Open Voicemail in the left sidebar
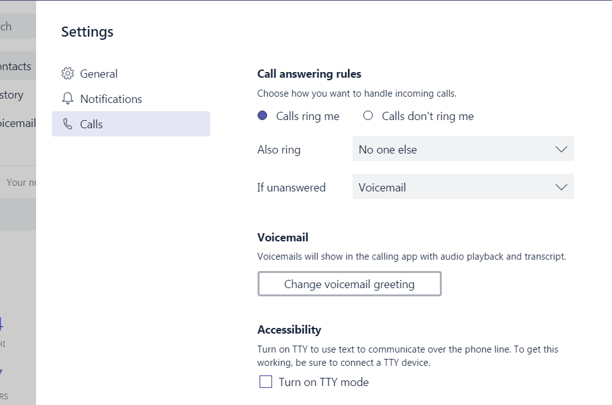Viewport: 612px width, 405px height. point(17,123)
